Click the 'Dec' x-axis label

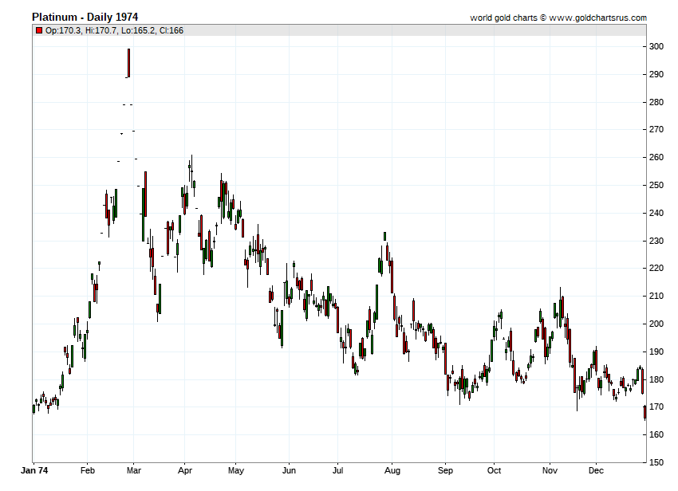pos(596,470)
